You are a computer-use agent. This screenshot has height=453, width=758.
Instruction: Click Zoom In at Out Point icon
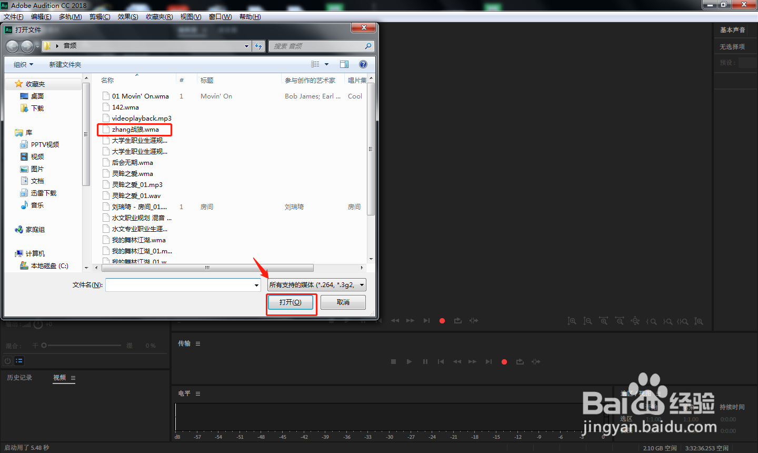667,321
